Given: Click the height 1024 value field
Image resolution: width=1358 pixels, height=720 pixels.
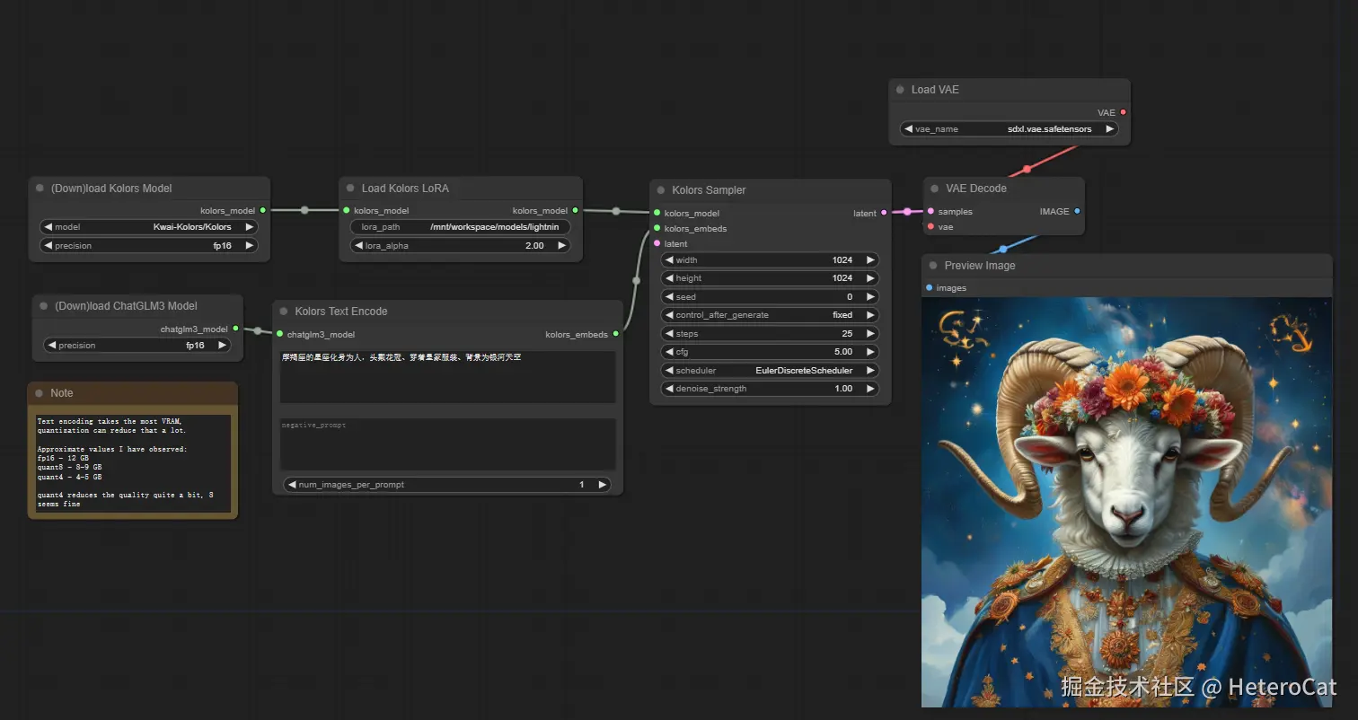Looking at the screenshot, I should tap(770, 278).
